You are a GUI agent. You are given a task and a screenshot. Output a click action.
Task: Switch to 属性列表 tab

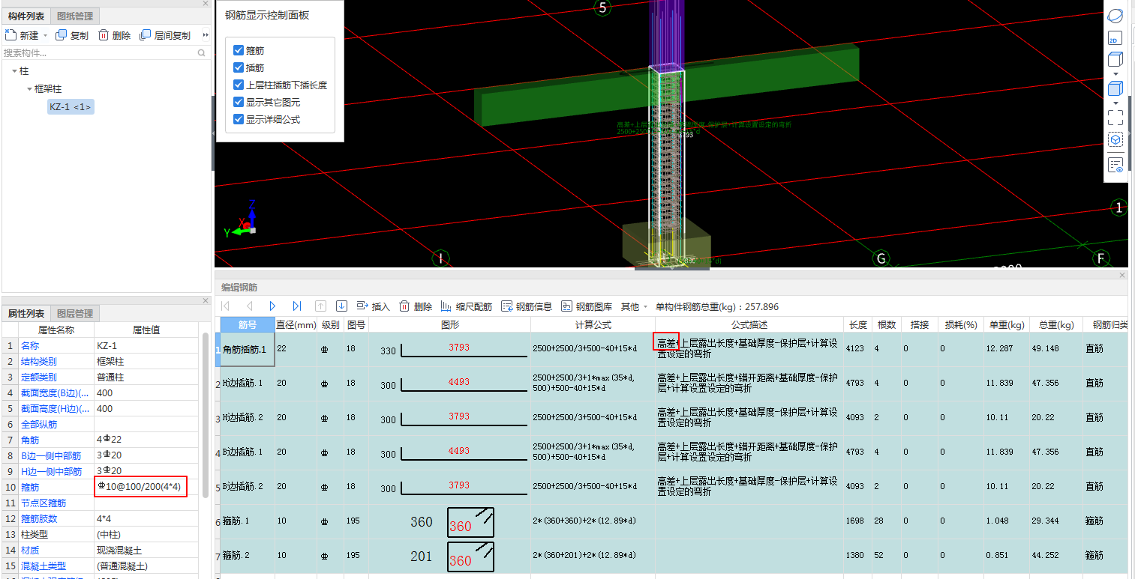pyautogui.click(x=26, y=313)
